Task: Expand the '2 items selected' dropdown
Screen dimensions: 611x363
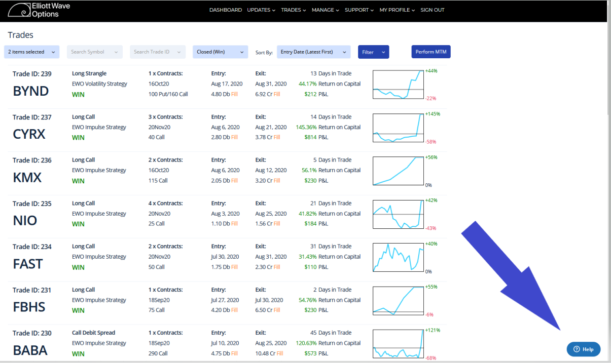Action: pos(32,52)
